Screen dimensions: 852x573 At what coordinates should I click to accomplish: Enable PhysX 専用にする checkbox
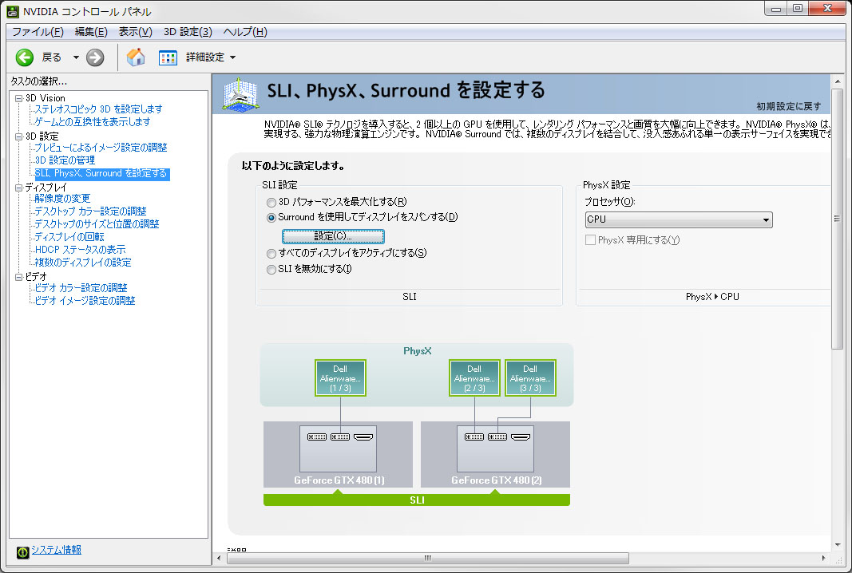[x=590, y=240]
